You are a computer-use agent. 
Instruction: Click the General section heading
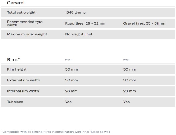[x=16, y=3]
